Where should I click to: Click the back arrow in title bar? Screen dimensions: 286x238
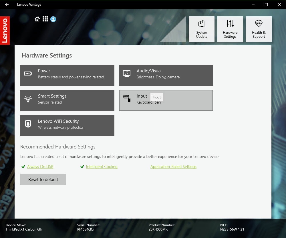pyautogui.click(x=7, y=5)
